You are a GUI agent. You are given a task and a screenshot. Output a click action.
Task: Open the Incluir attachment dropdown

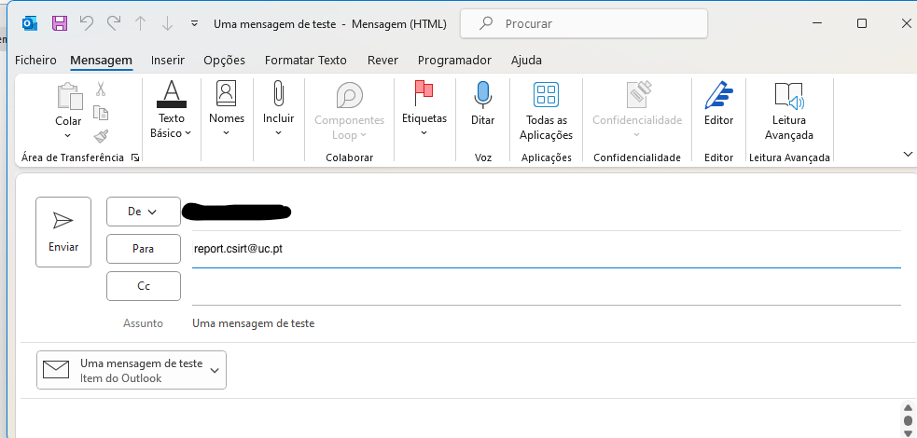coord(278,111)
